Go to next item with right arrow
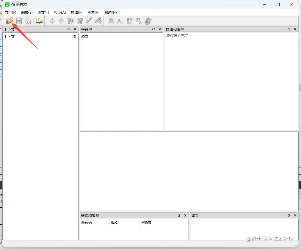301x249 pixels. click(x=61, y=21)
